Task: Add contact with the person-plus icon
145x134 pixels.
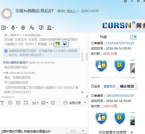Action: (32, 27)
